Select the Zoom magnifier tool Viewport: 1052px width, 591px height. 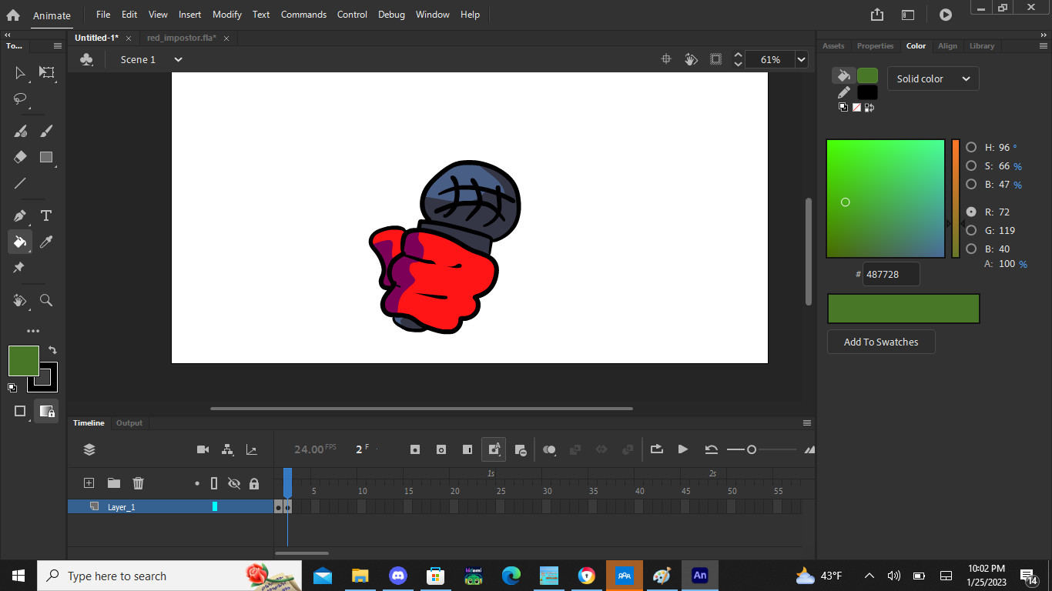pyautogui.click(x=46, y=300)
